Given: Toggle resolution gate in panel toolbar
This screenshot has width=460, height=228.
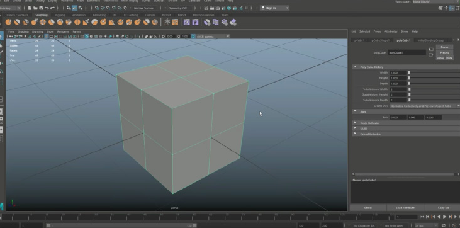Looking at the screenshot, I should tap(56, 36).
